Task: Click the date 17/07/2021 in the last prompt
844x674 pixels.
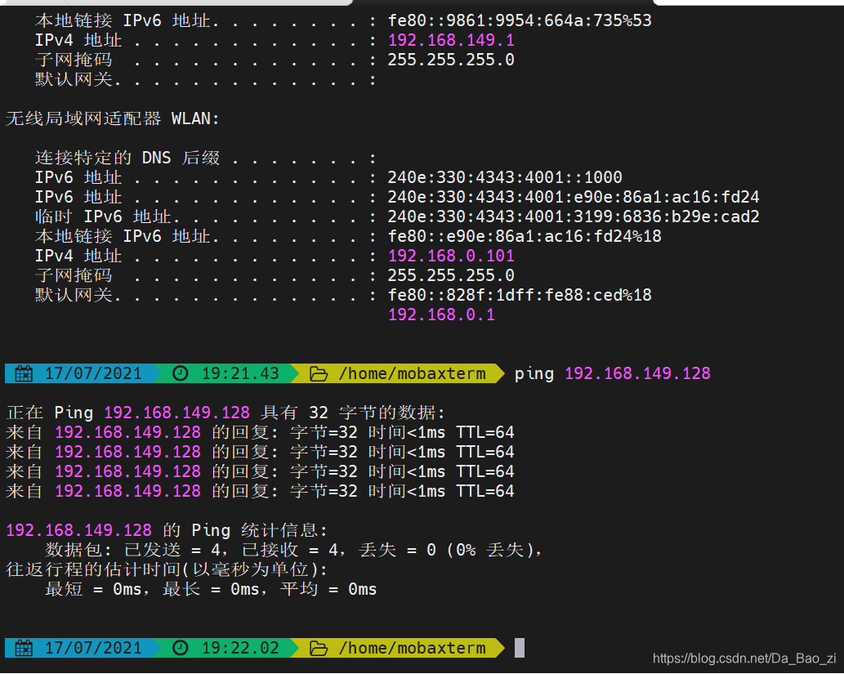Action: 93,648
